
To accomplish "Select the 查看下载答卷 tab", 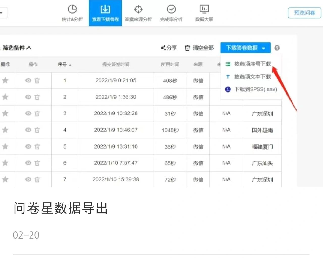I will (105, 13).
